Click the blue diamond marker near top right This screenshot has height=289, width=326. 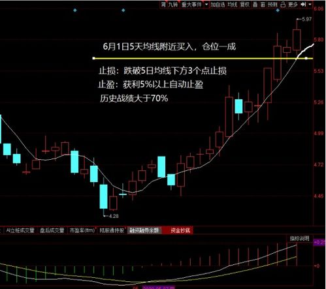(x=278, y=10)
